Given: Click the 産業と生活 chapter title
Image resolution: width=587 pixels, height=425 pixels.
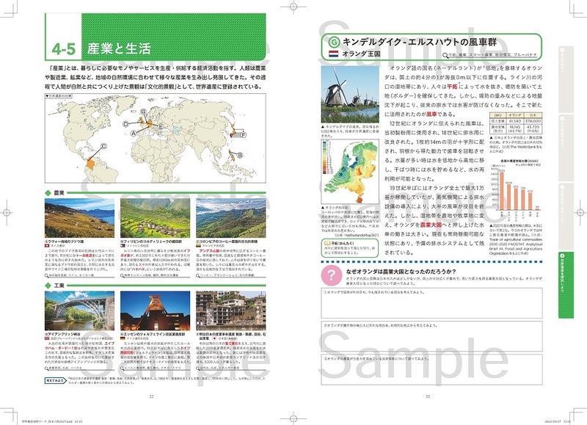Looking at the screenshot, I should [119, 48].
